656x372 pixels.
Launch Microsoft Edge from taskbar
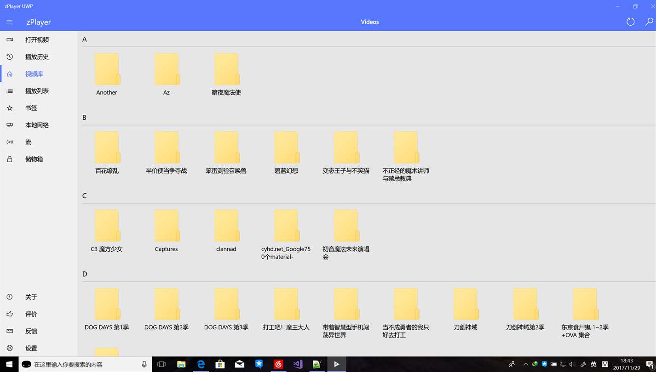click(x=201, y=364)
